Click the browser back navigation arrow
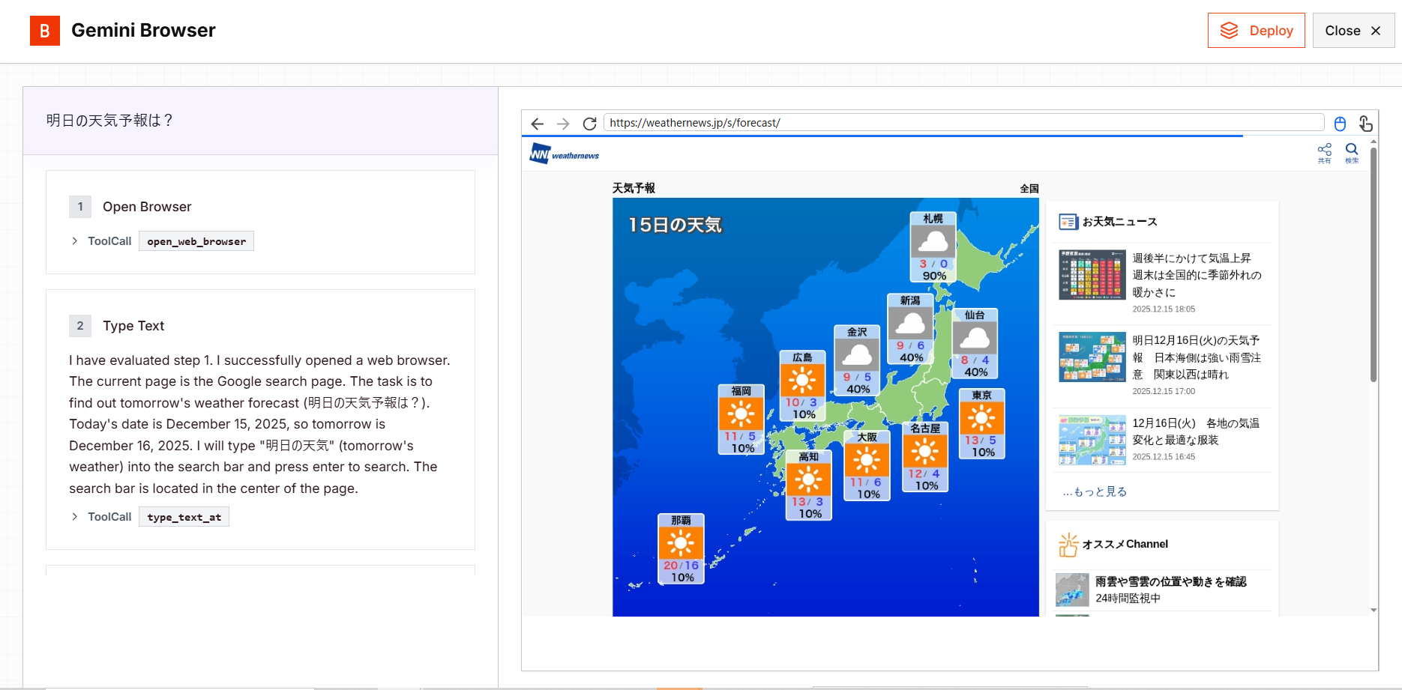 [x=538, y=124]
